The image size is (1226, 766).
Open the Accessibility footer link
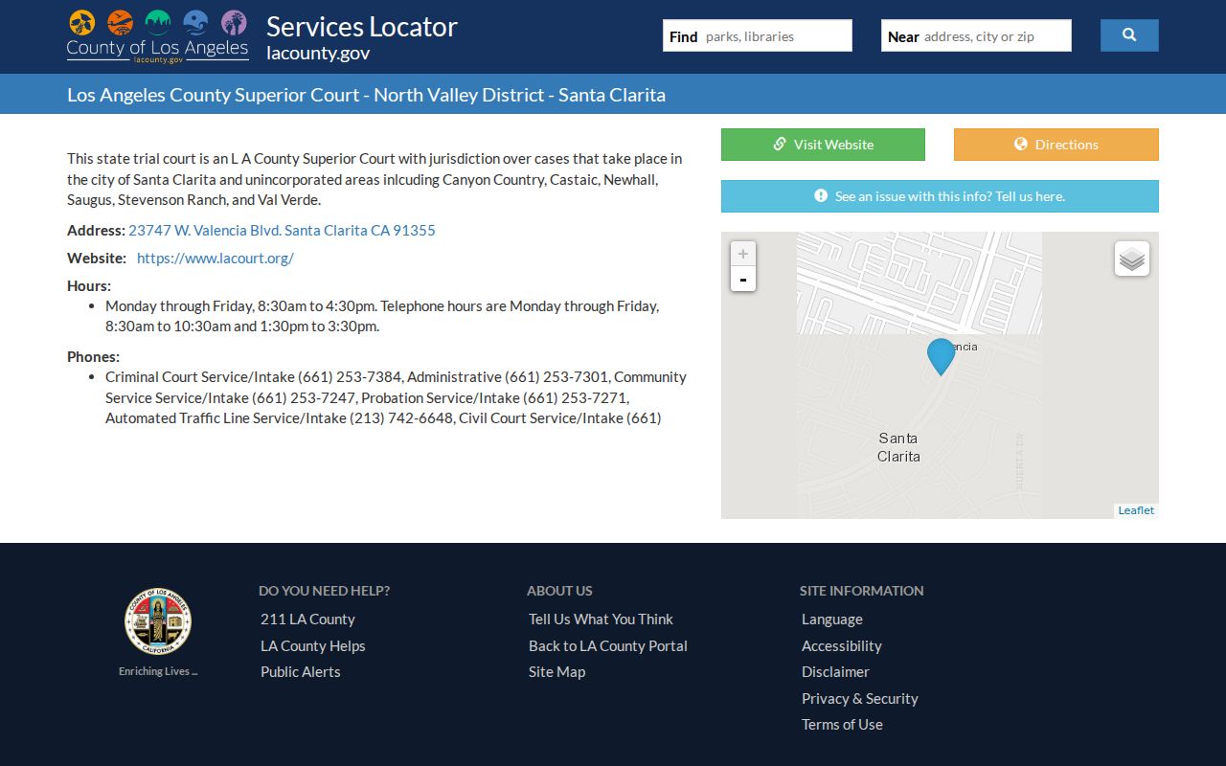coord(842,646)
